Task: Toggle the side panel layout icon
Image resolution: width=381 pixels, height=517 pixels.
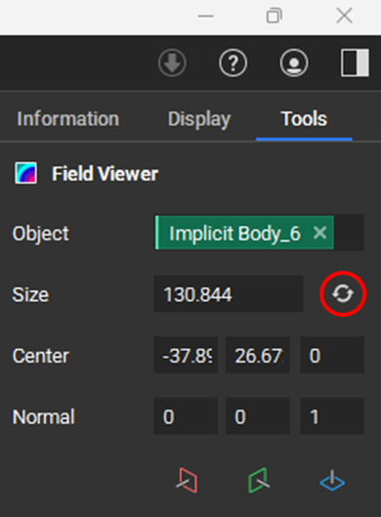Action: [x=355, y=63]
